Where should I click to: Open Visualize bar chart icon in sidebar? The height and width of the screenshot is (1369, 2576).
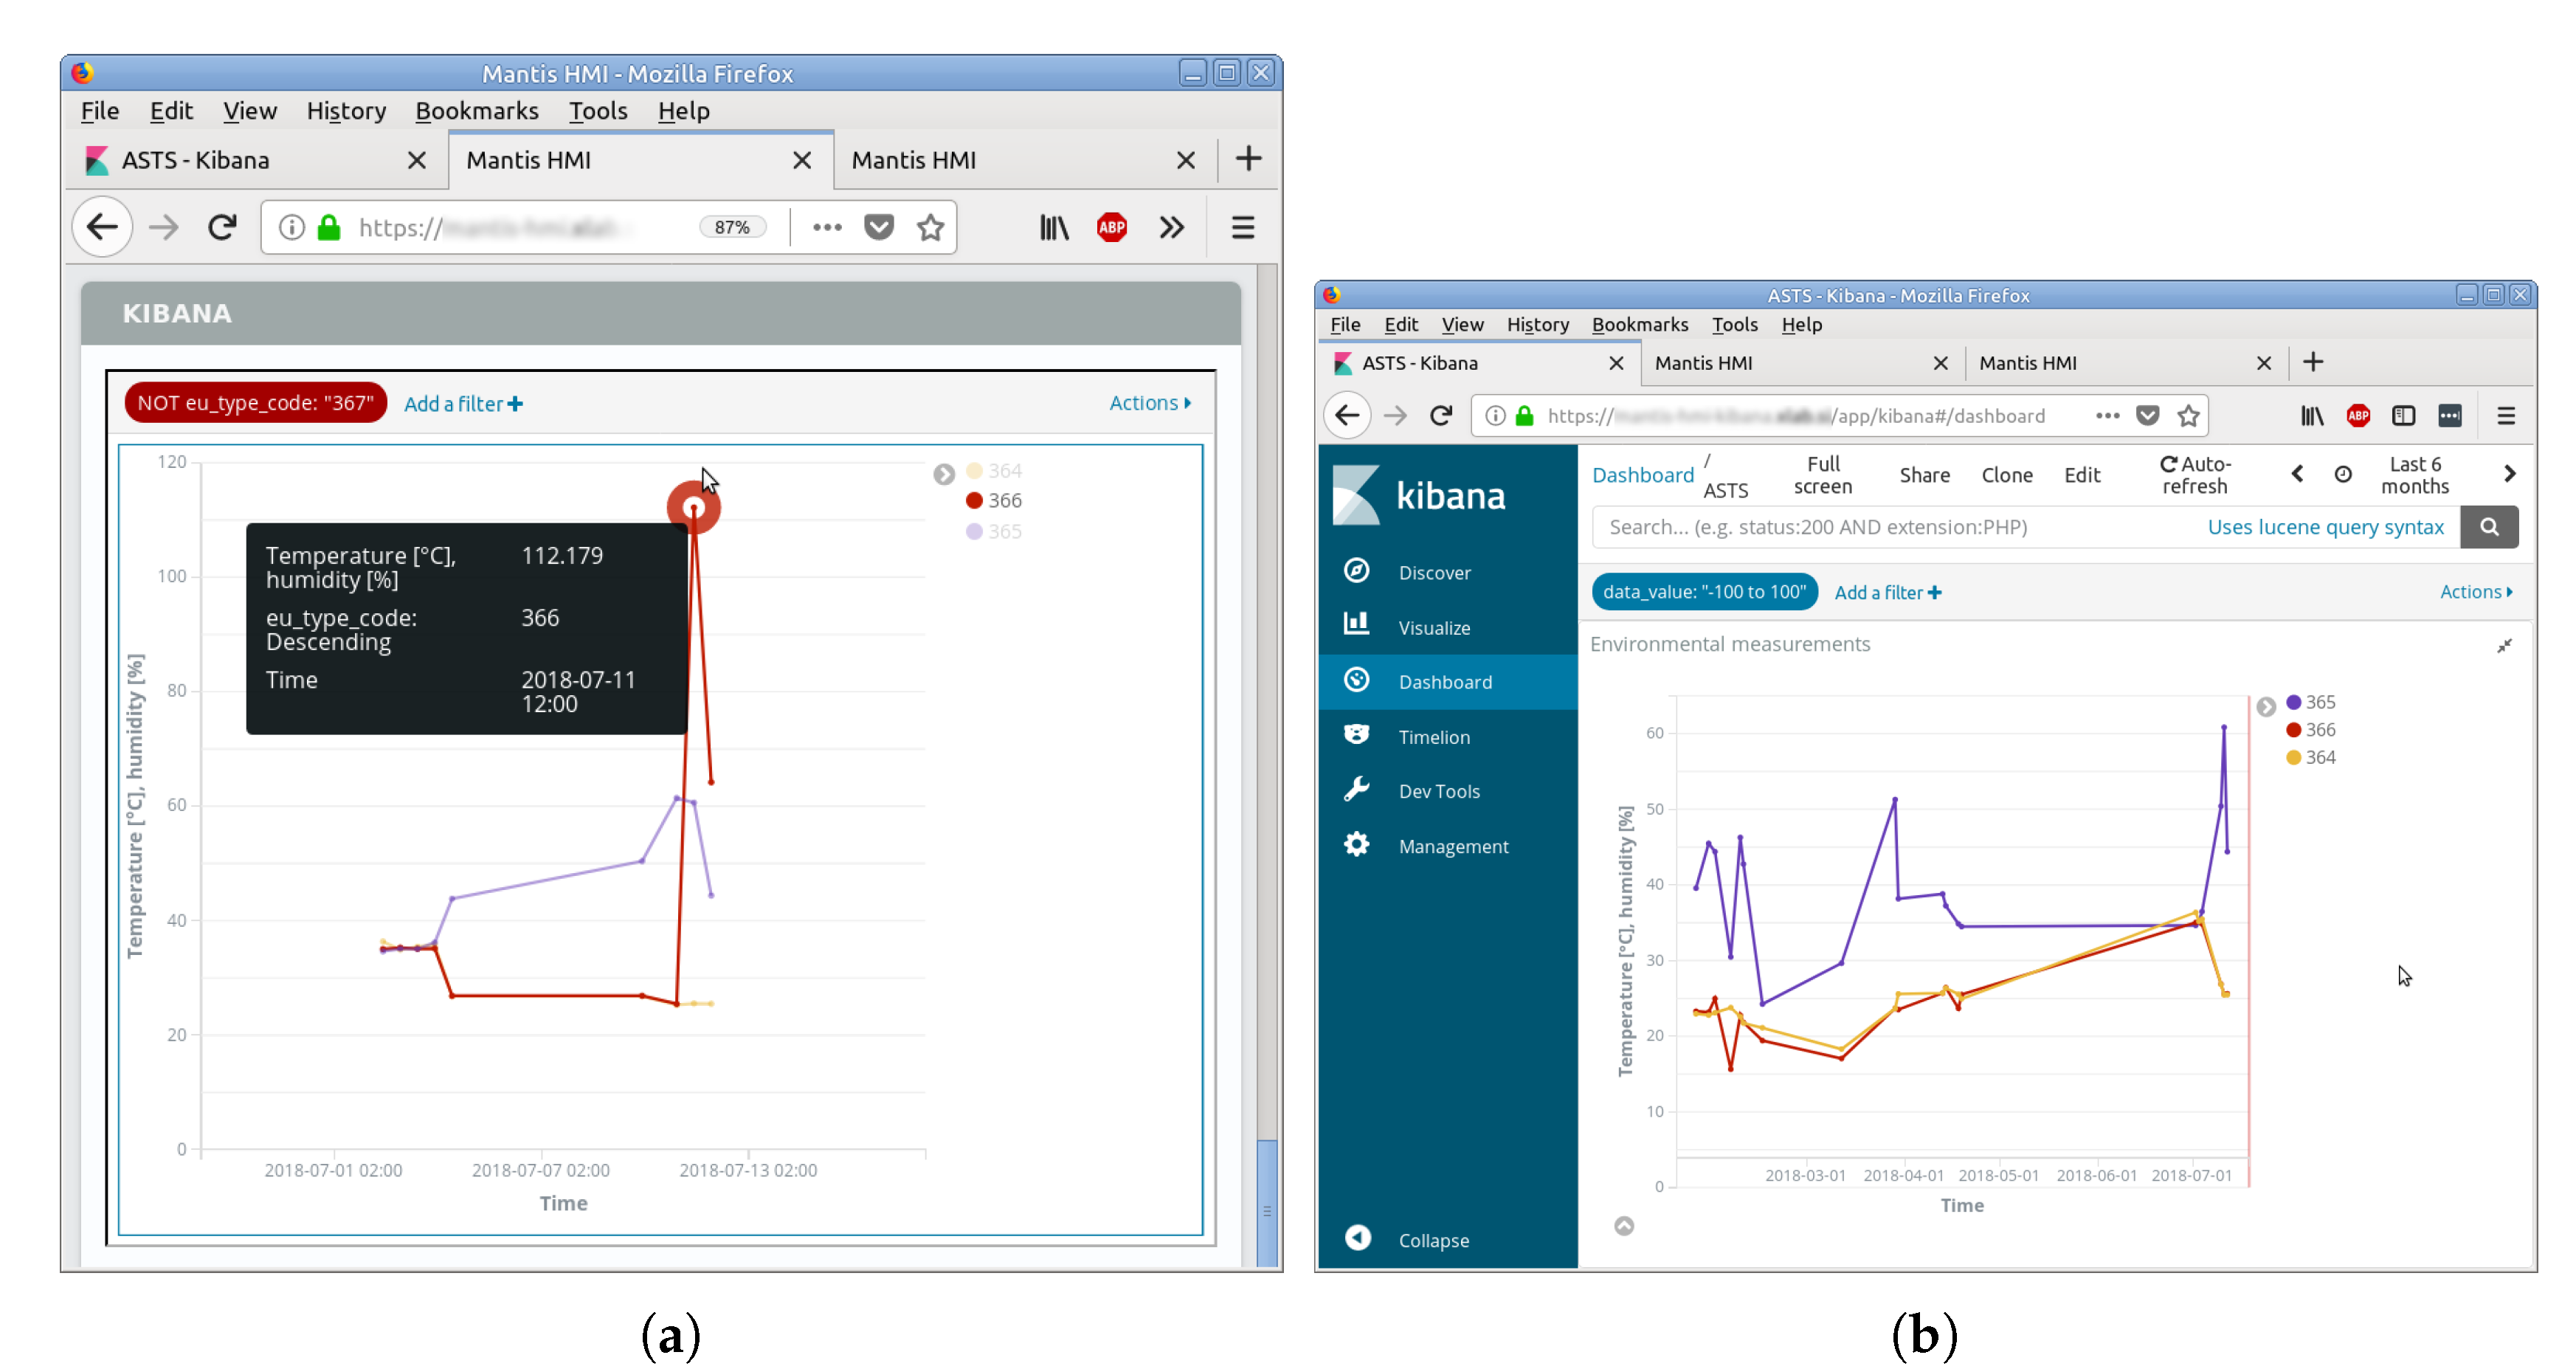pyautogui.click(x=1356, y=625)
